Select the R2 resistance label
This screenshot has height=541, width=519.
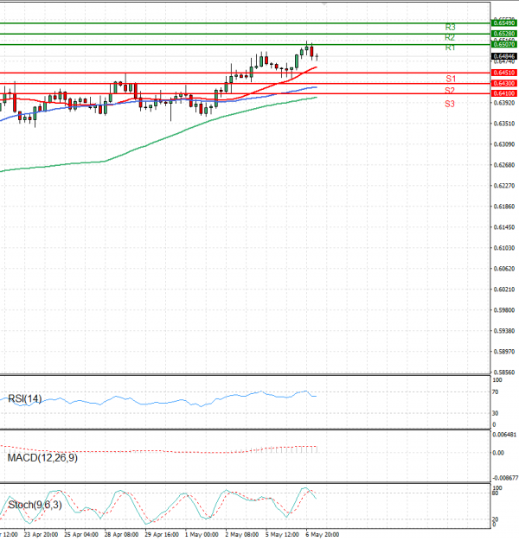click(x=450, y=38)
